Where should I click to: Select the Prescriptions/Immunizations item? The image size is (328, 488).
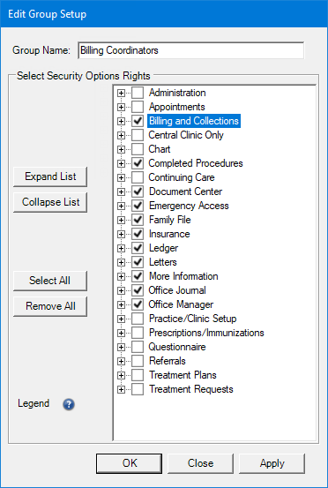pyautogui.click(x=206, y=333)
